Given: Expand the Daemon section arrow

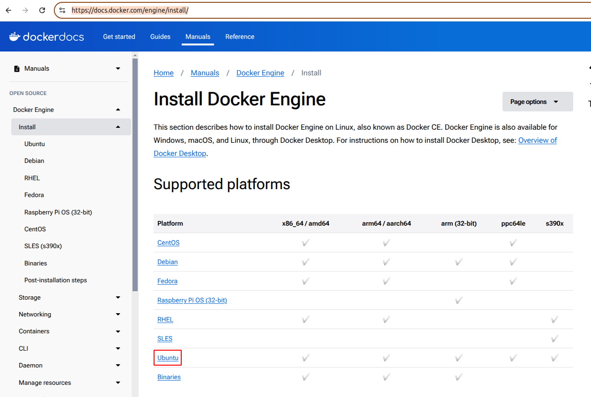Looking at the screenshot, I should coord(118,366).
